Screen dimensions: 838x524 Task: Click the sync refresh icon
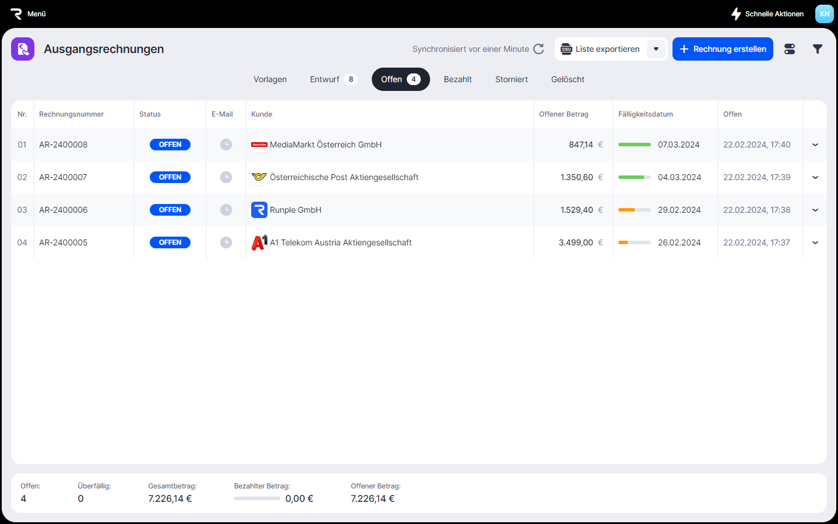coord(538,49)
